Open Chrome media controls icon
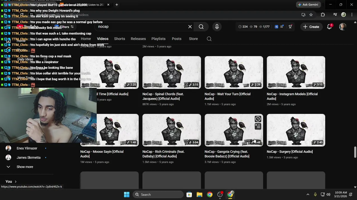This screenshot has width=357, height=200. (335, 15)
